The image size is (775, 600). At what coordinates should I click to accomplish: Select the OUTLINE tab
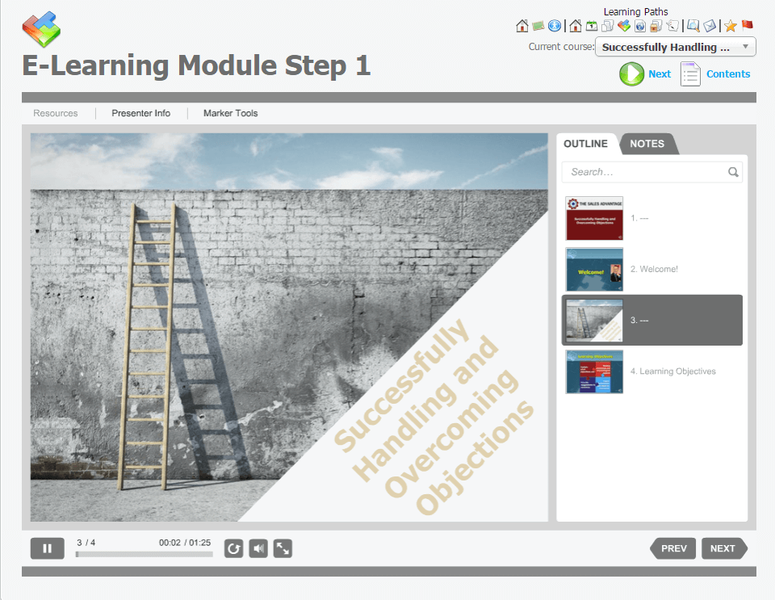[586, 144]
